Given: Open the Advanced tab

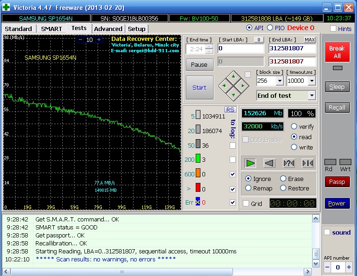Looking at the screenshot, I should pos(108,29).
